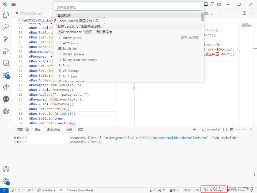Image resolution: width=257 pixels, height=193 pixels.
Task: Switch to the 终端 panel tab
Action: [69, 130]
